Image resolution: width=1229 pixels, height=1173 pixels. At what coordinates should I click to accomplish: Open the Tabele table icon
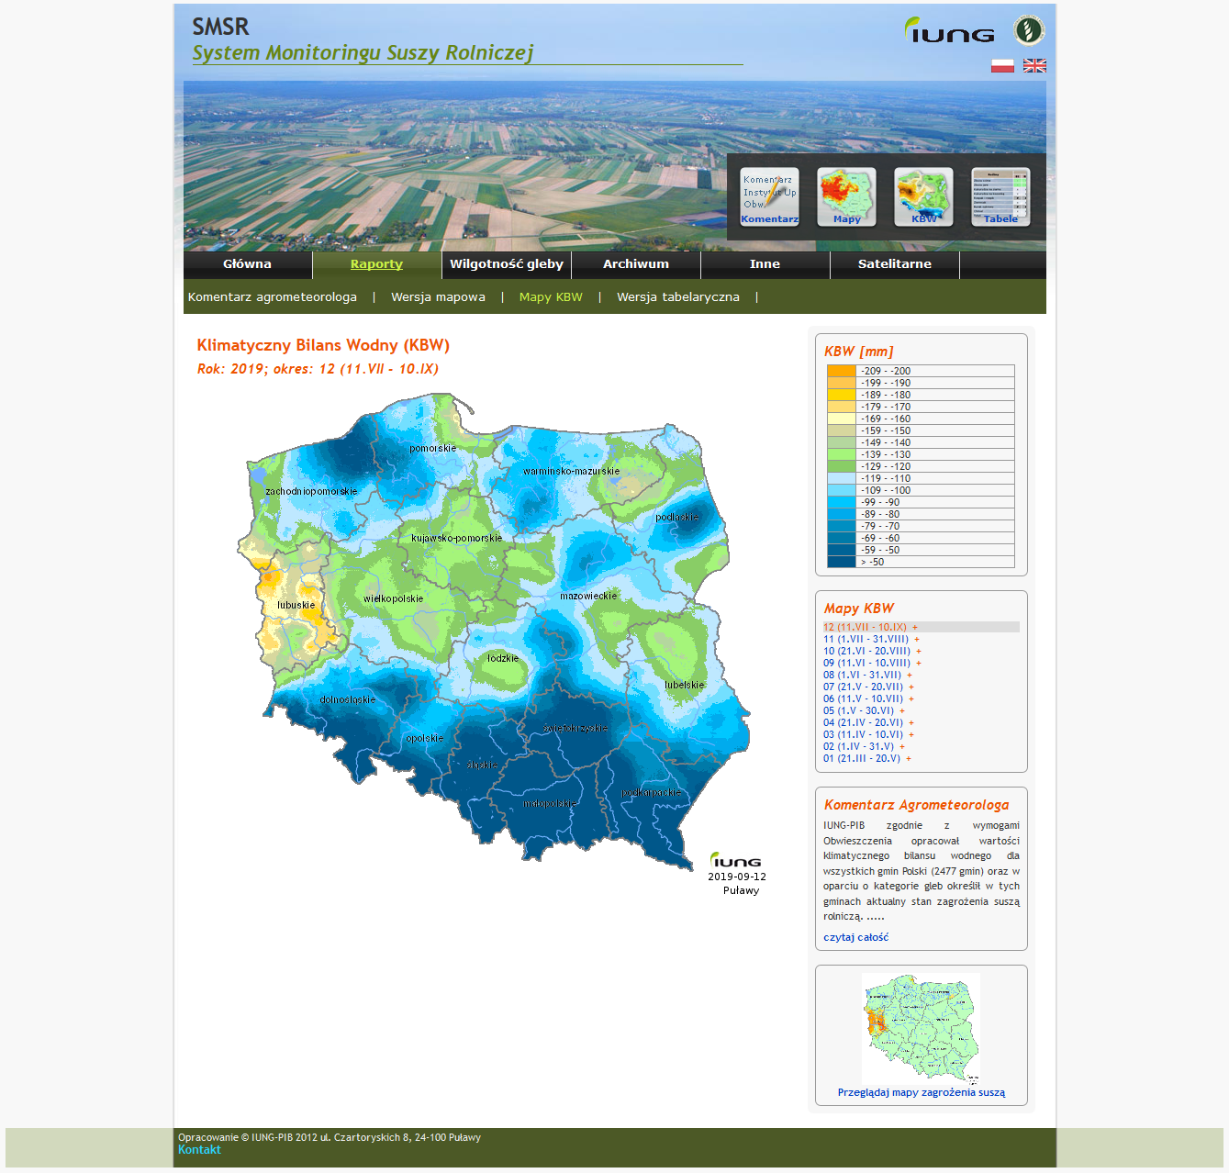[x=1000, y=195]
